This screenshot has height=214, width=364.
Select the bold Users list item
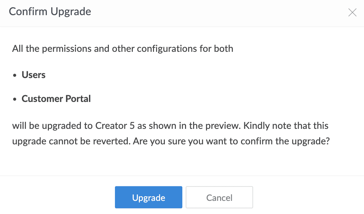tap(34, 75)
